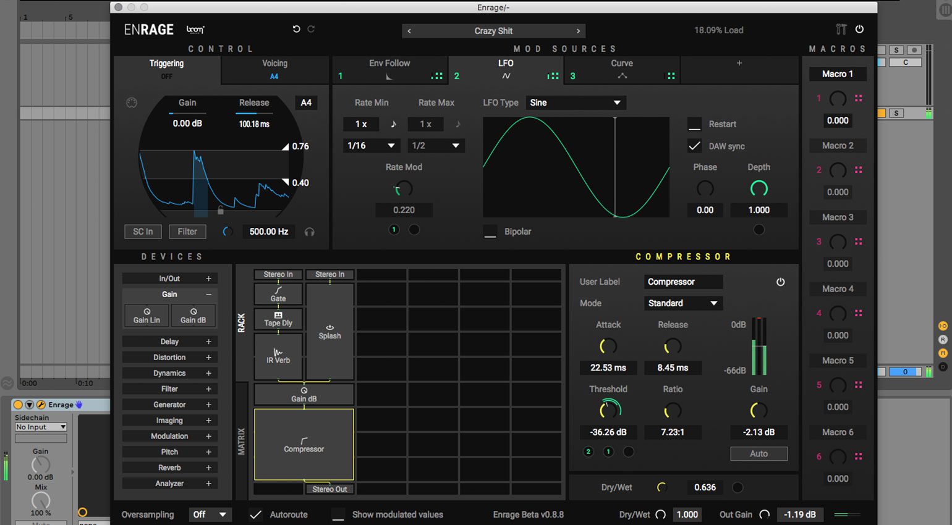The image size is (952, 525).
Task: Go to the previous preset with the left arrow
Action: (409, 31)
